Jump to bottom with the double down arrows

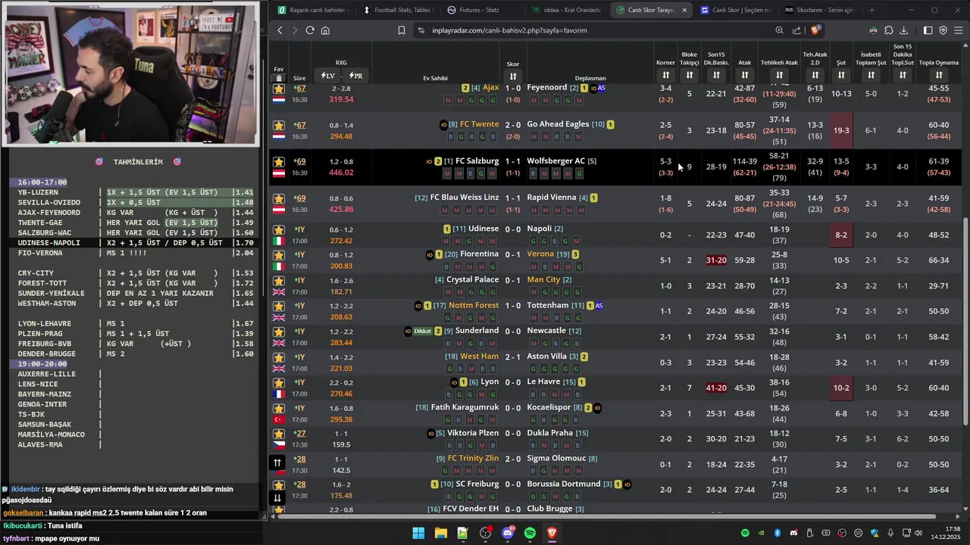[x=277, y=497]
